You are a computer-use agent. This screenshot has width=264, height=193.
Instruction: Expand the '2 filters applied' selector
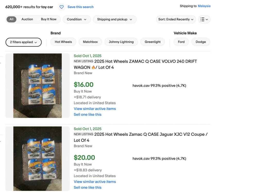(x=23, y=42)
